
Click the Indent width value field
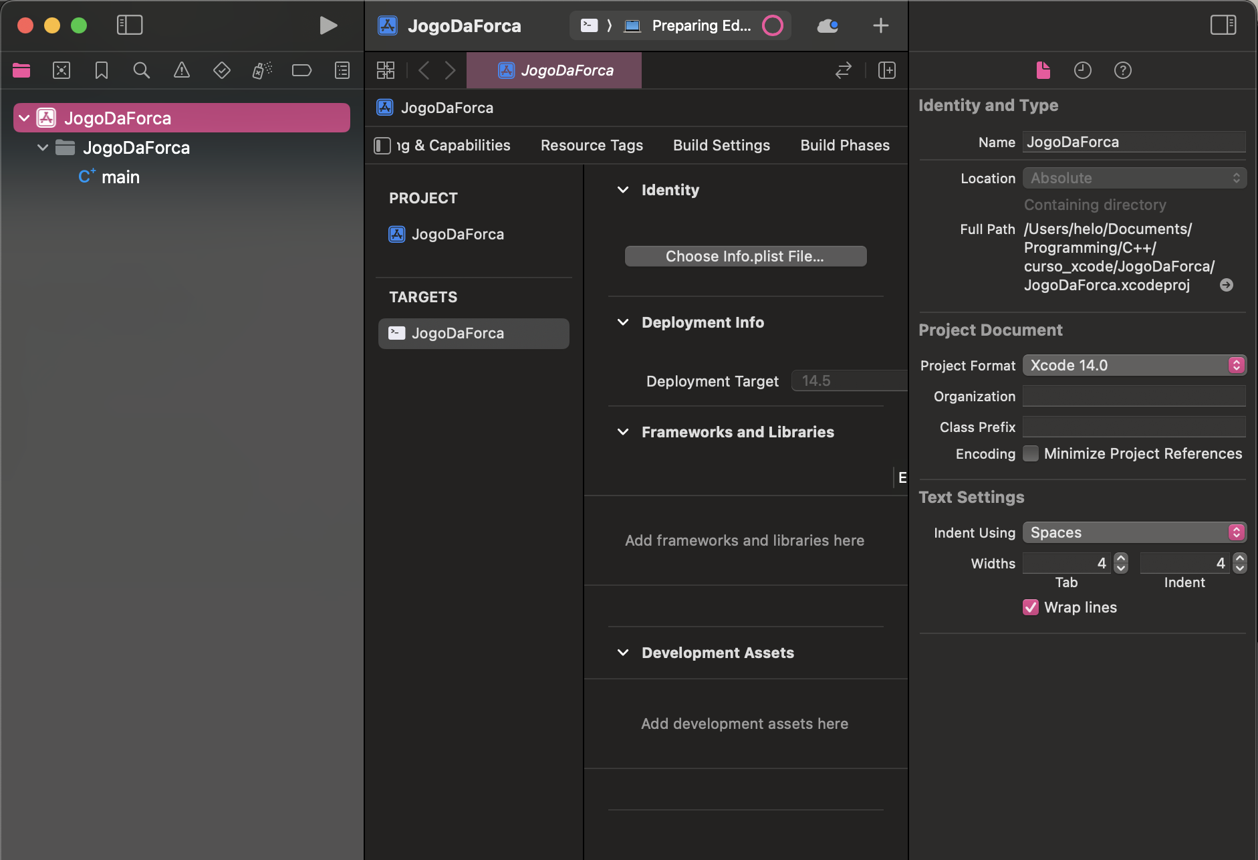tap(1186, 563)
